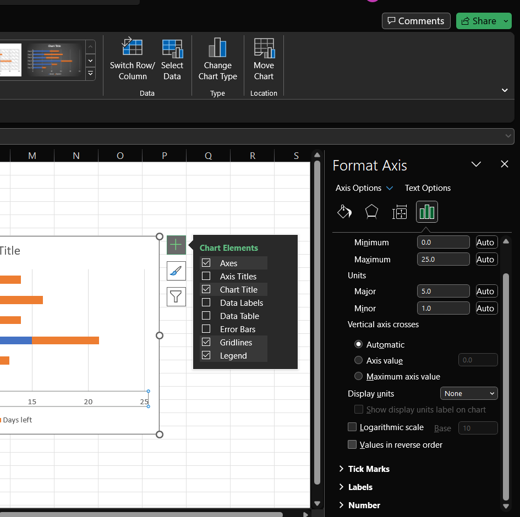Click the Move Chart icon
This screenshot has height=517, width=520.
coord(264,48)
